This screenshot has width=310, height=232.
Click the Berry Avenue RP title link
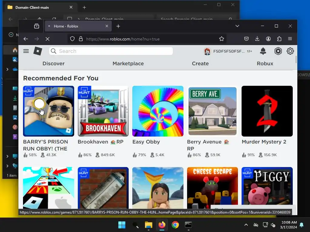point(208,145)
